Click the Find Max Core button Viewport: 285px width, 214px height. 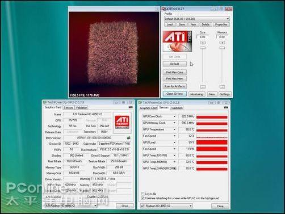pos(174,72)
